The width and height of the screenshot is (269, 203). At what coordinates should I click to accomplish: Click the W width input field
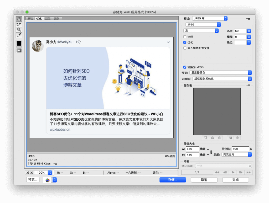tap(193, 149)
